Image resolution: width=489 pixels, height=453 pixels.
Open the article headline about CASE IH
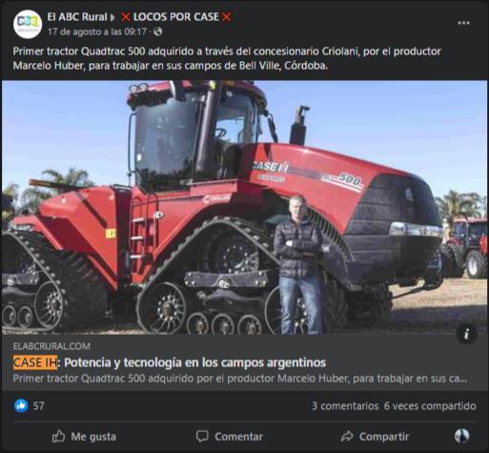coord(170,362)
